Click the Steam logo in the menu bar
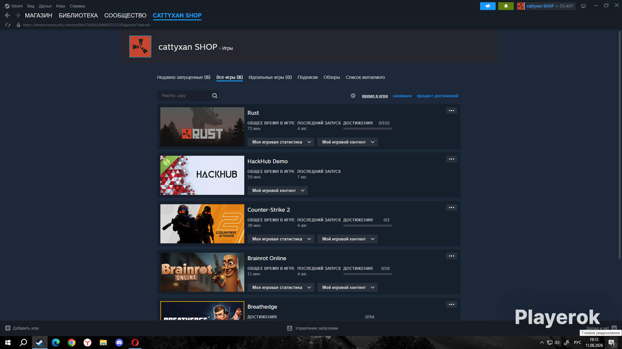The width and height of the screenshot is (622, 349). 7,6
